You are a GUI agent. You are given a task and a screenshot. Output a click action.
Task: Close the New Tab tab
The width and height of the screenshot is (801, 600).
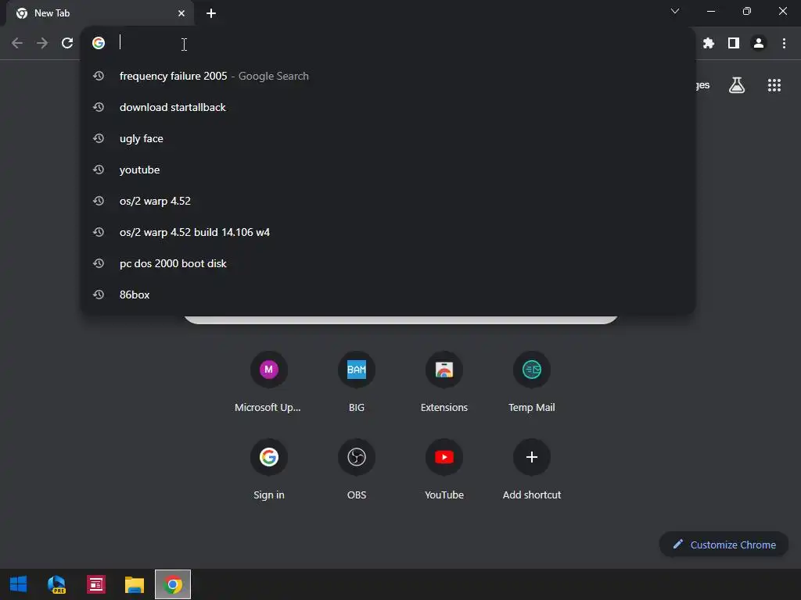[181, 13]
